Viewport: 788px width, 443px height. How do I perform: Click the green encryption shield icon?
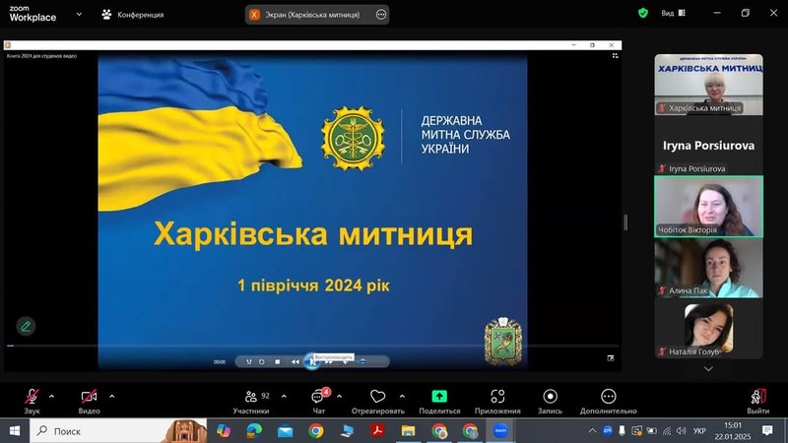tap(643, 13)
